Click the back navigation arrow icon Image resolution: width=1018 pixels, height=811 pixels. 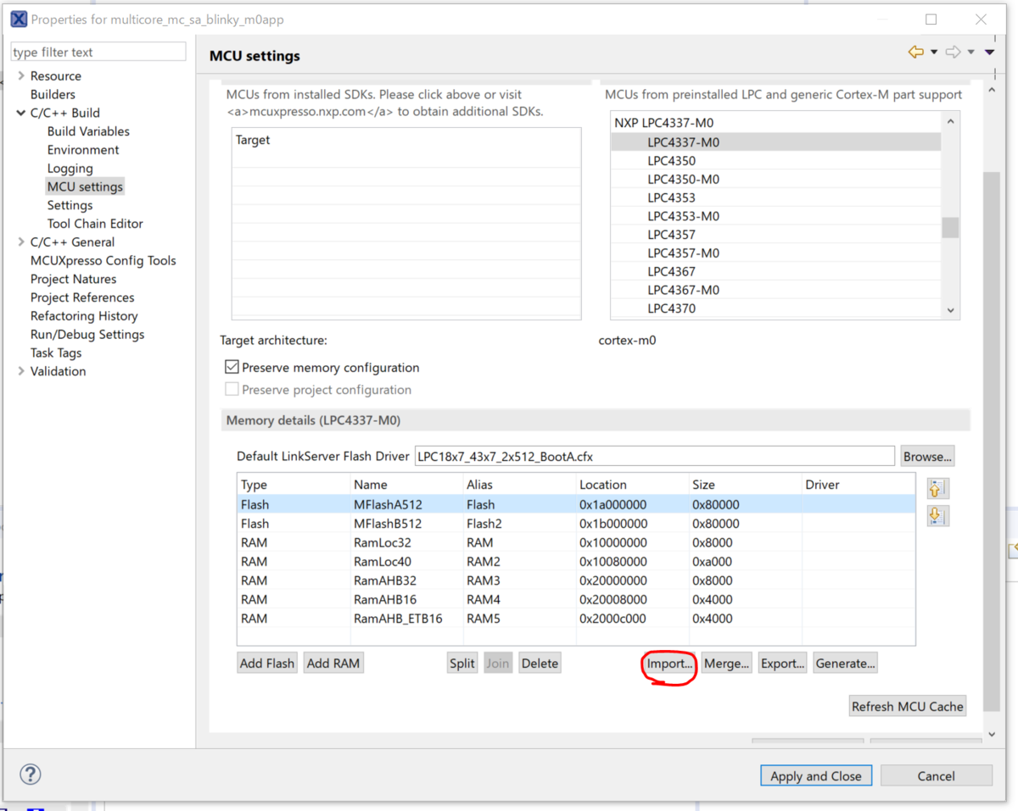pos(915,53)
